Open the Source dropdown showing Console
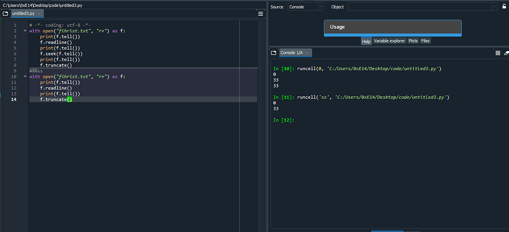The image size is (509, 232). point(305,6)
